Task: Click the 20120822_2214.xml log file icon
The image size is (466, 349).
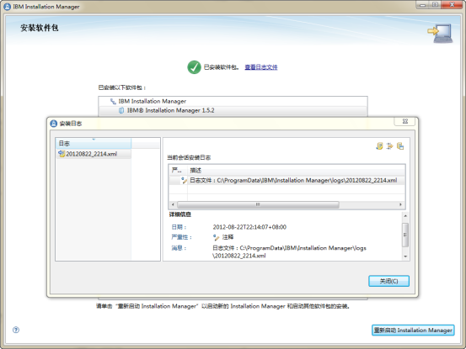Action: 62,154
